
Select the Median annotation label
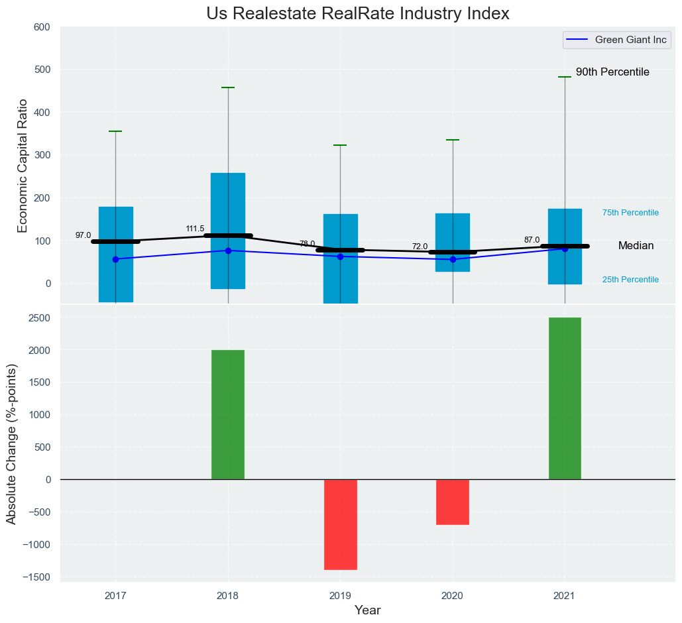coord(636,246)
